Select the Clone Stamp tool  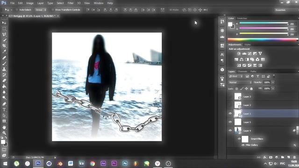click(x=4, y=69)
